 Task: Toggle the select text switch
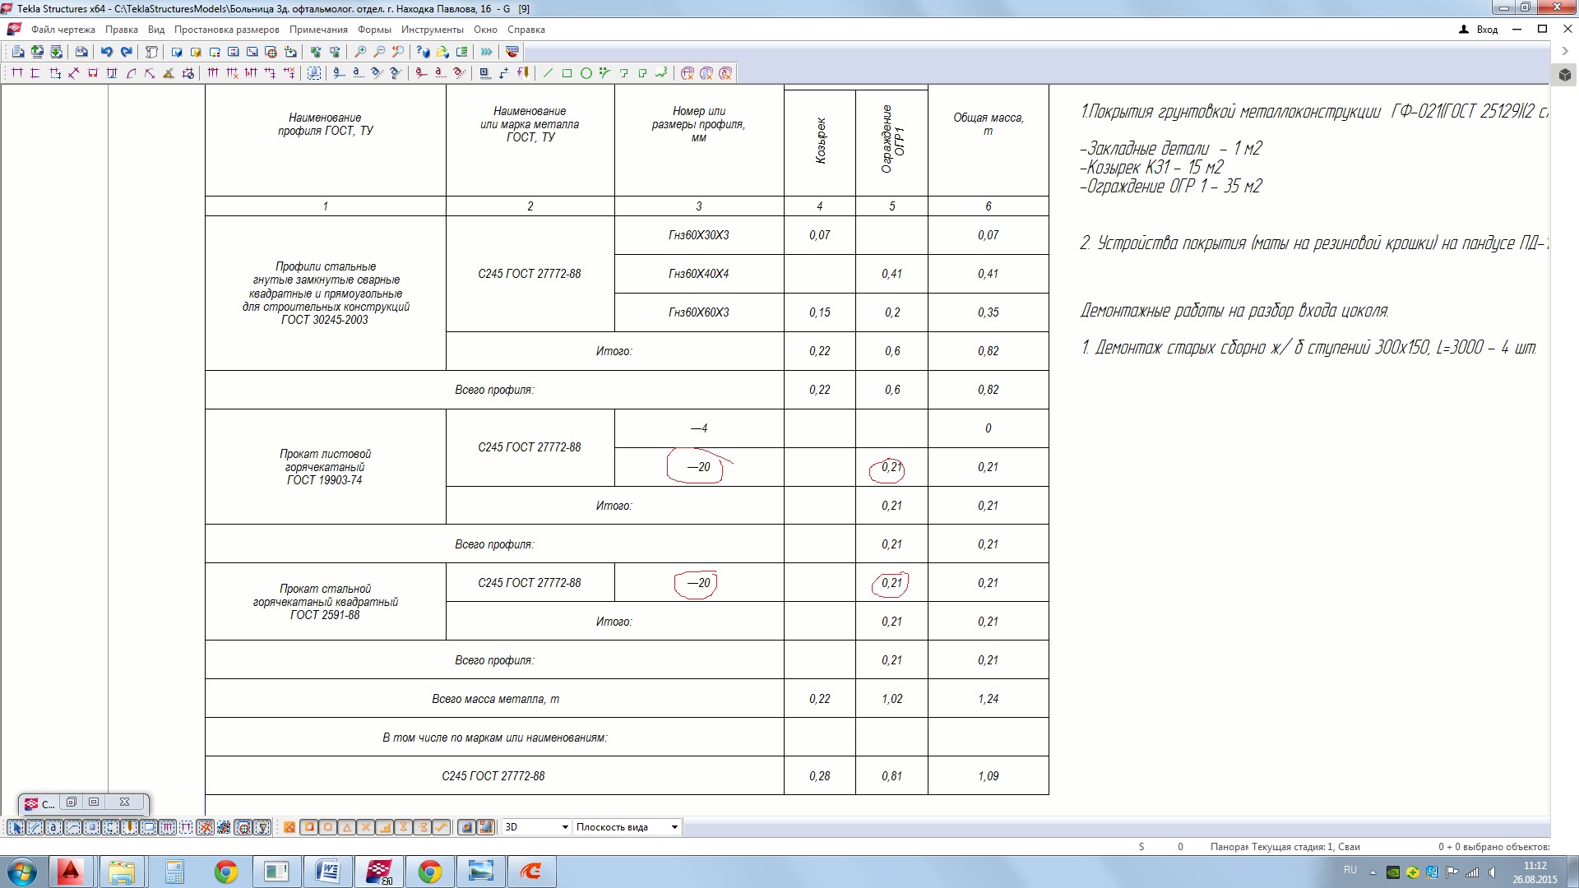pos(53,827)
